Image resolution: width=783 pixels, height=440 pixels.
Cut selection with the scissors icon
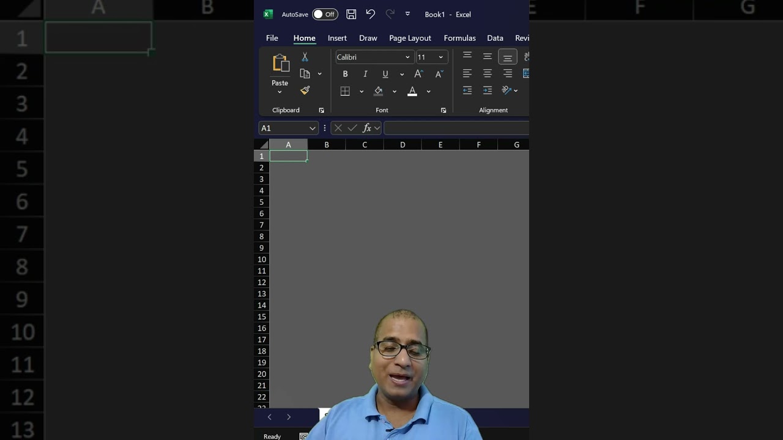click(305, 57)
